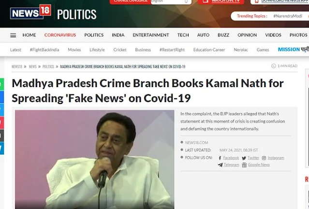Click the News18 logo

tap(30, 12)
